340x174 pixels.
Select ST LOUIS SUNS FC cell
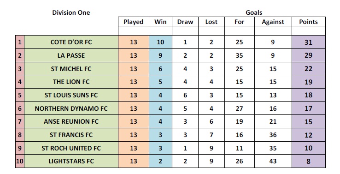point(71,95)
